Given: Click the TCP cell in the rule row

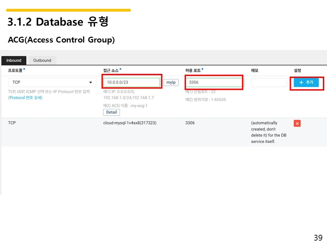Looking at the screenshot, I should tap(12, 123).
